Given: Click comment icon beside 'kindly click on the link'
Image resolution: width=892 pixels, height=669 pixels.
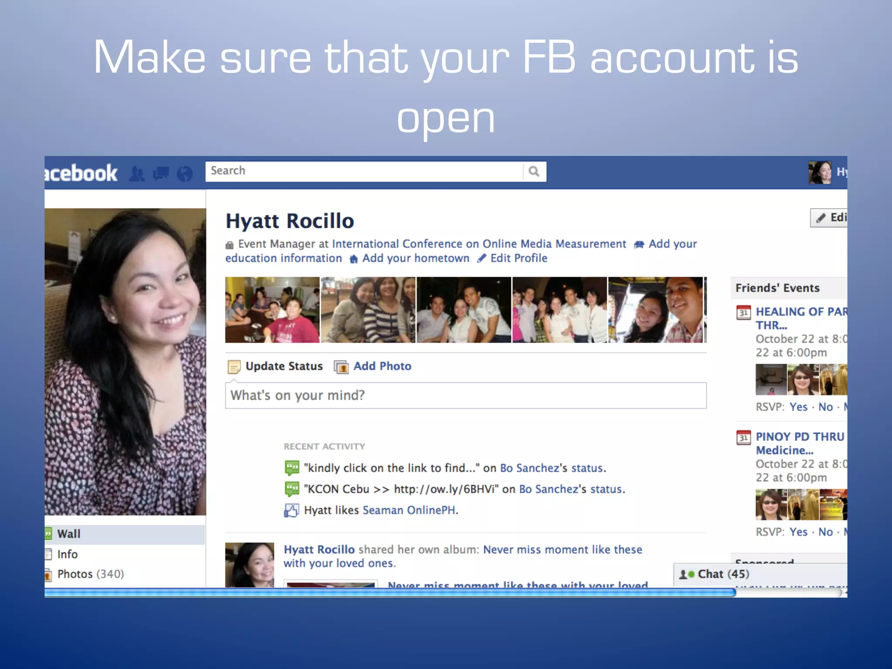Looking at the screenshot, I should tap(292, 468).
